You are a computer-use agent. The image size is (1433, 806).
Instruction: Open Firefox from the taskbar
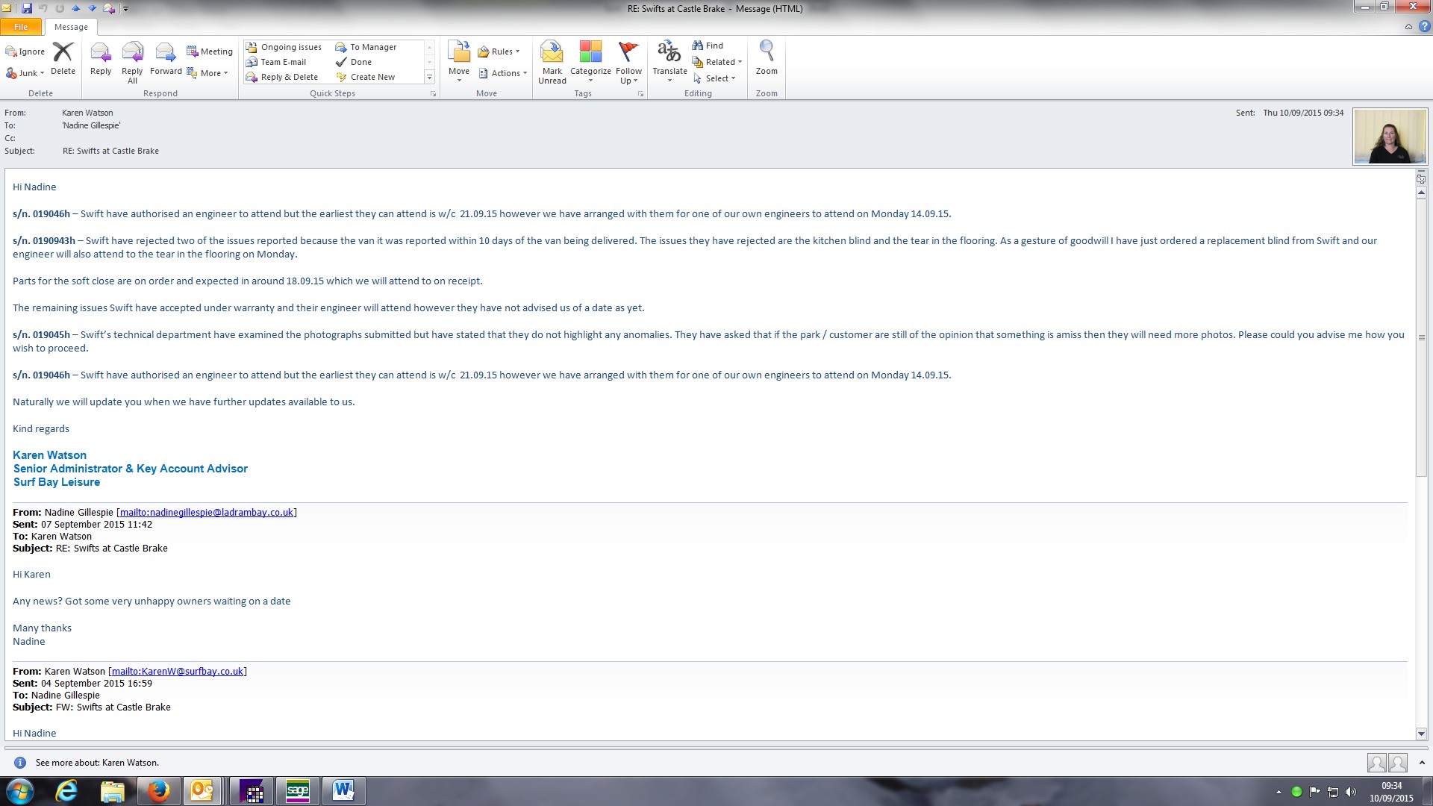[158, 790]
